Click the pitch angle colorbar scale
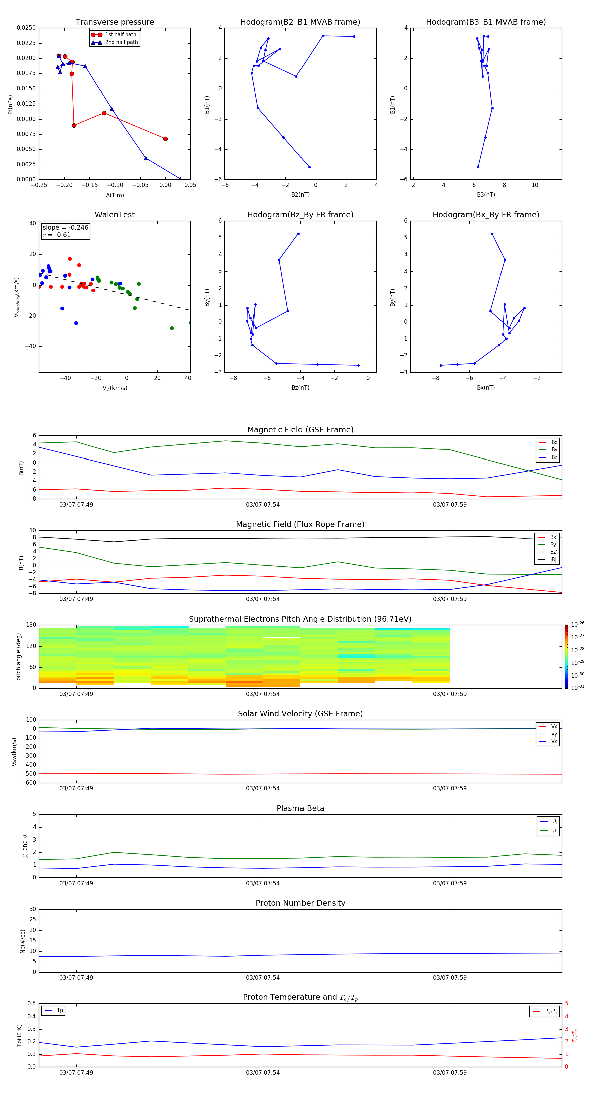 [566, 657]
